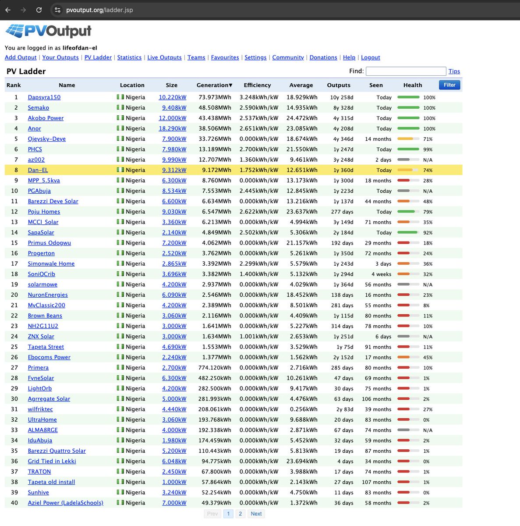Open Add Output menu link
Viewport: 520px width, 526px height.
(21, 57)
